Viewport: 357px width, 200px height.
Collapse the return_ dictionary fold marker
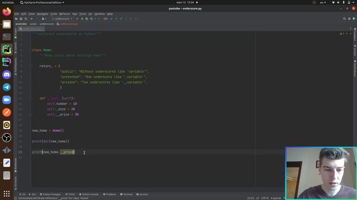(31, 66)
